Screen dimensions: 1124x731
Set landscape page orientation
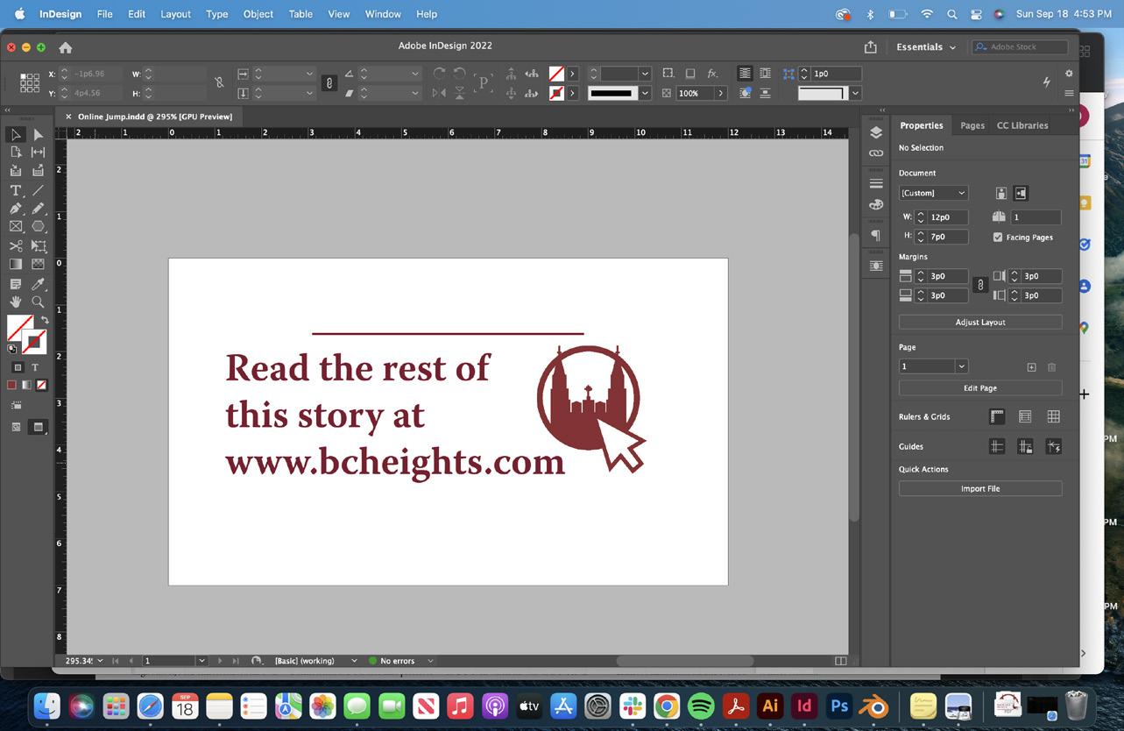(1021, 193)
